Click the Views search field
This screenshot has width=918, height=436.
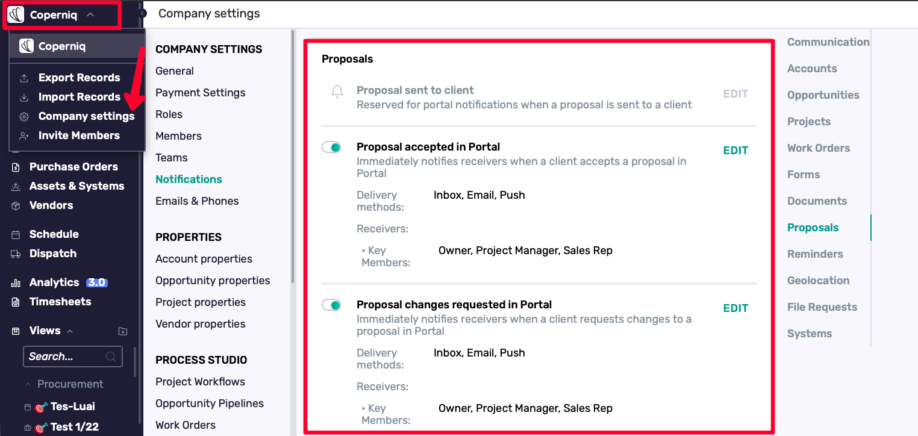pyautogui.click(x=66, y=357)
